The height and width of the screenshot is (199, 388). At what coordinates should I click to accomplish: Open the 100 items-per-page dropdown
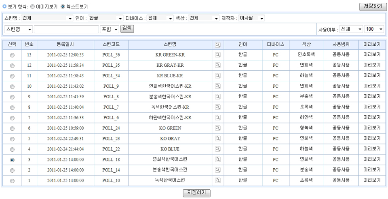374,29
